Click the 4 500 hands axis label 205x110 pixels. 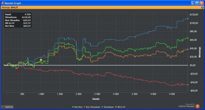pyautogui.click(x=172, y=94)
